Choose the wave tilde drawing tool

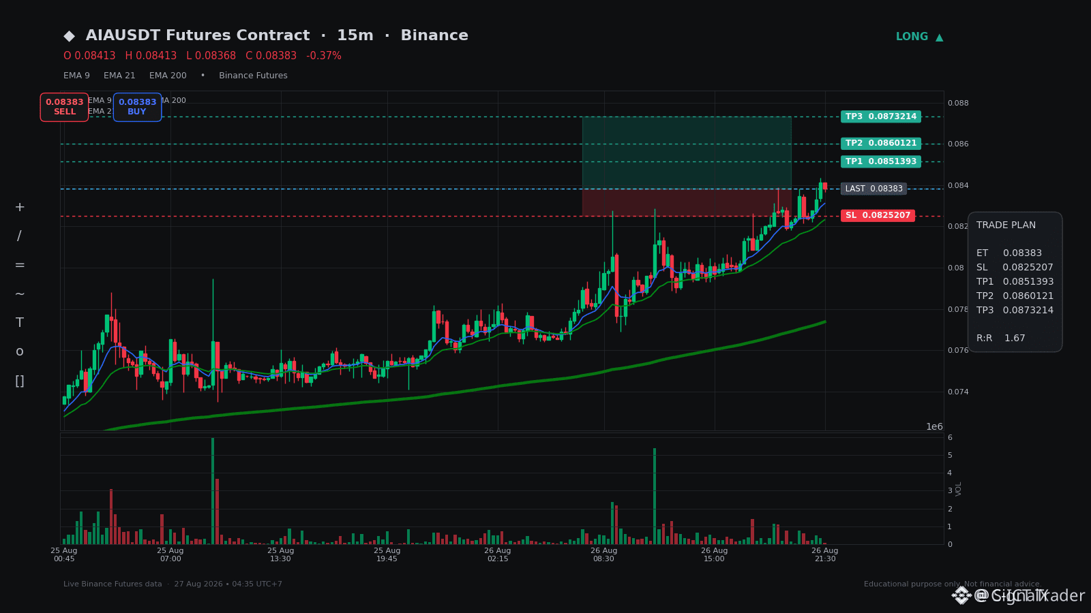[x=20, y=294]
